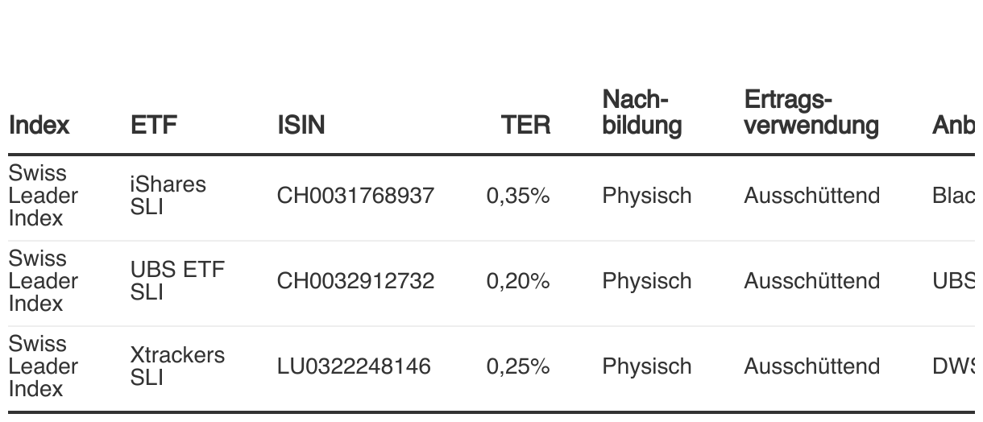Image resolution: width=983 pixels, height=422 pixels.
Task: Click the ISIN column header
Action: click(301, 125)
